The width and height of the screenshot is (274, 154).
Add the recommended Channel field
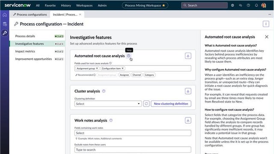137,75
